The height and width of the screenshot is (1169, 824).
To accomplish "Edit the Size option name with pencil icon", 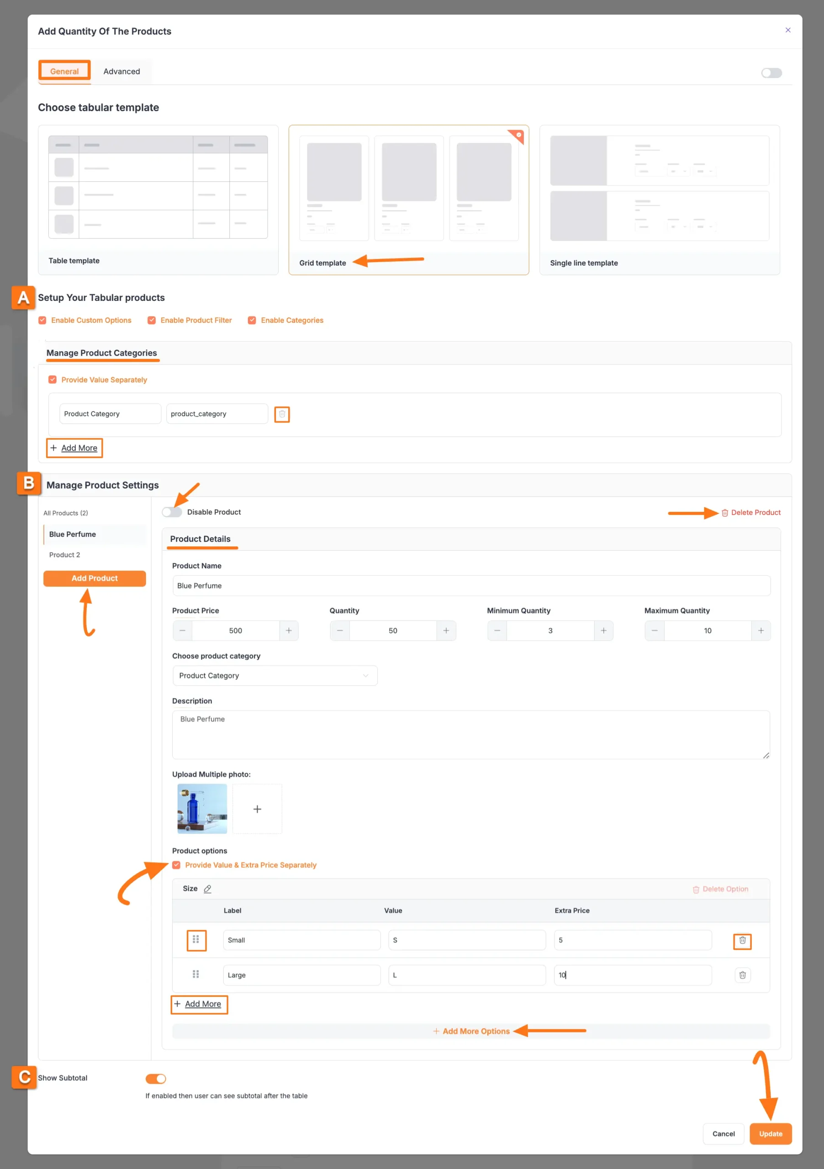I will (x=207, y=889).
